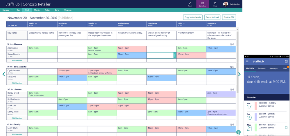Open the Manage dropdown menu

click(x=8, y=10)
